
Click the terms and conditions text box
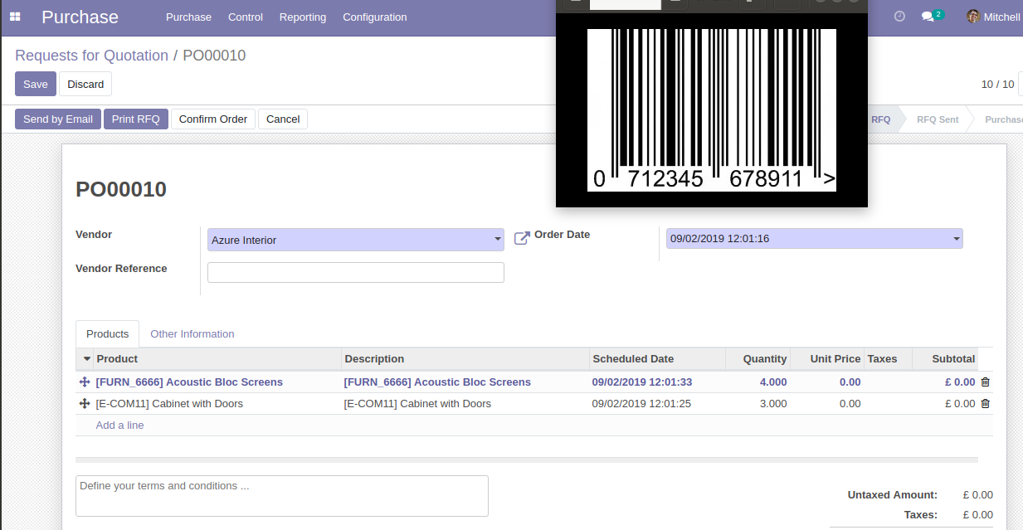click(x=282, y=496)
